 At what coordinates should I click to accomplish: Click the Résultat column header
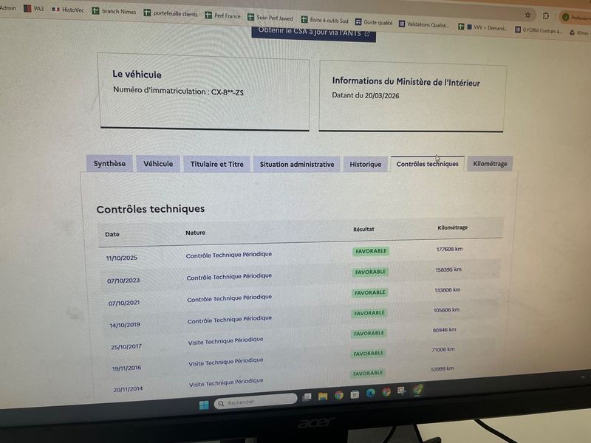point(363,229)
